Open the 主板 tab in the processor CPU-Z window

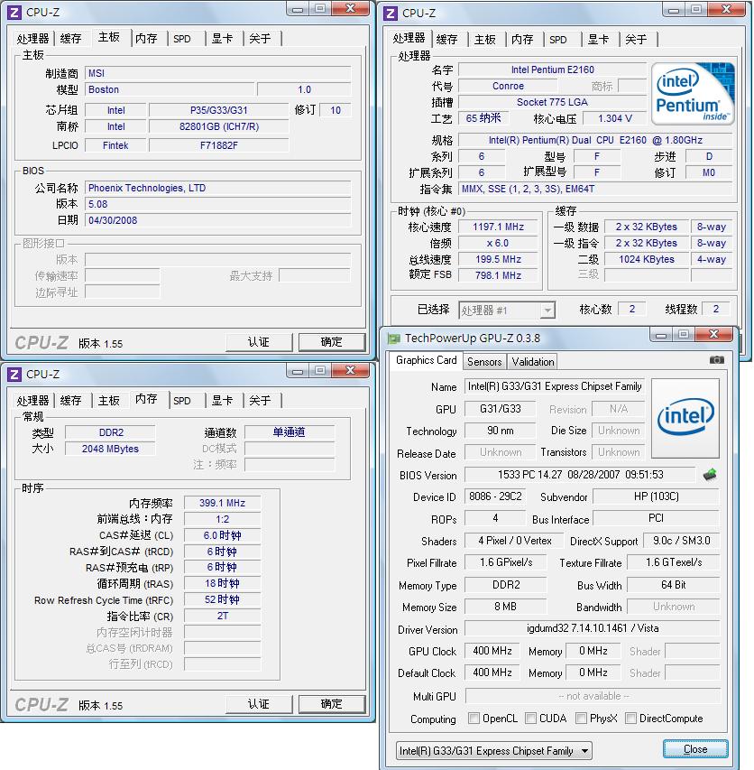[484, 40]
